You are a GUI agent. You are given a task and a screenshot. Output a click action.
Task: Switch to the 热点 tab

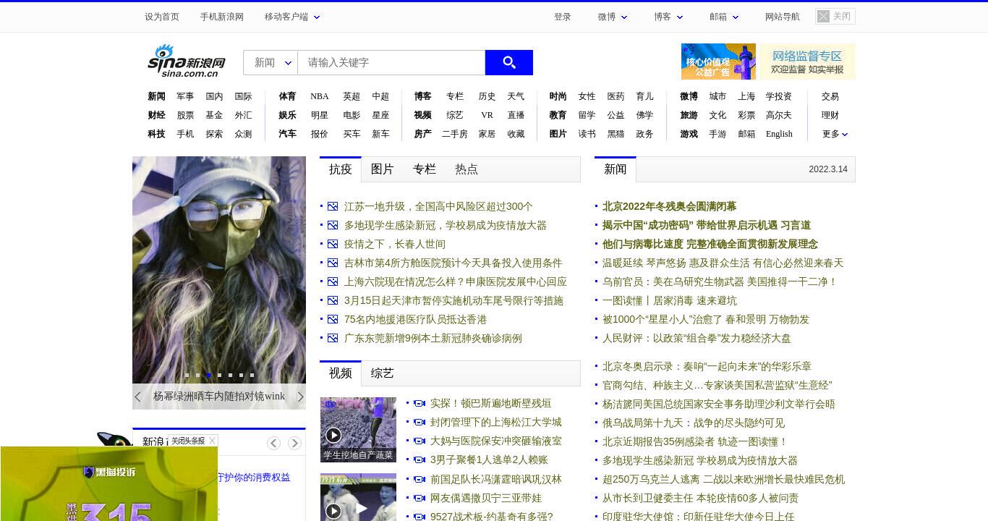tap(467, 169)
